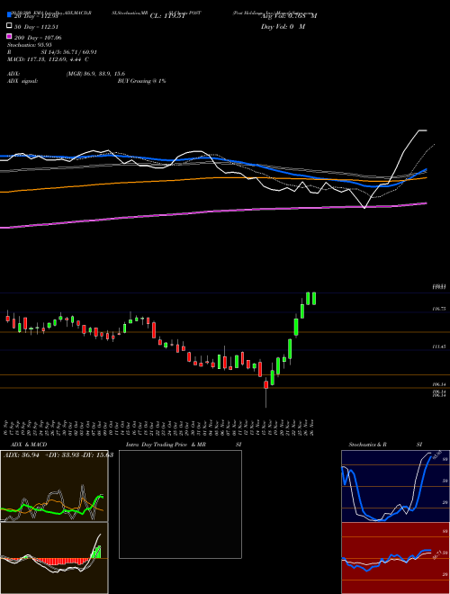The image size is (450, 594).
Task: Click the 'Avg Vol: 0.768 M' value
Action: 289,16
